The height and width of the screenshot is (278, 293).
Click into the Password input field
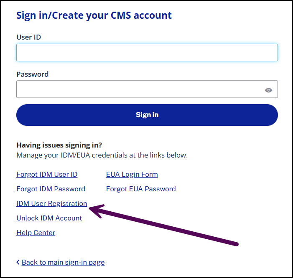(x=147, y=89)
